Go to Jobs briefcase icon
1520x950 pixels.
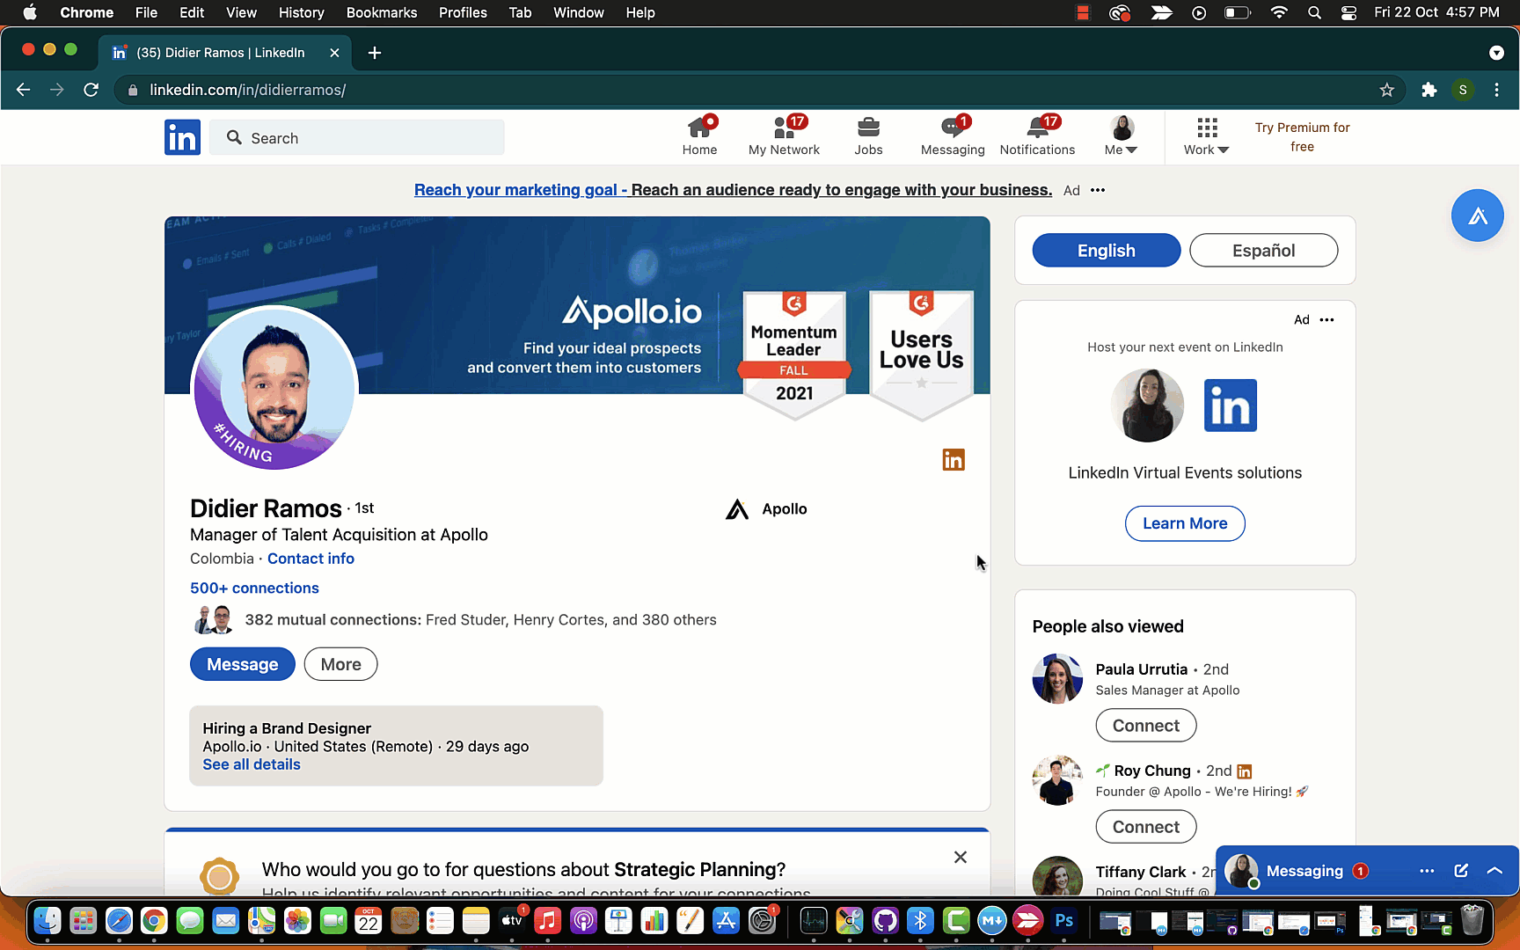point(868,129)
